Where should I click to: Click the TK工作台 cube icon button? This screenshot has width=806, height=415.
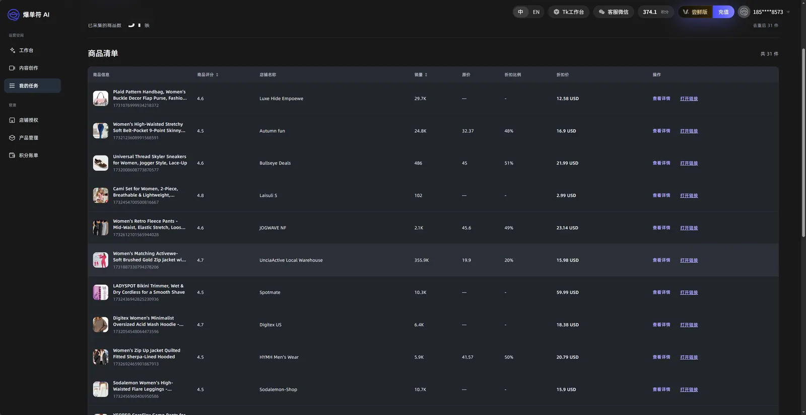coord(557,12)
